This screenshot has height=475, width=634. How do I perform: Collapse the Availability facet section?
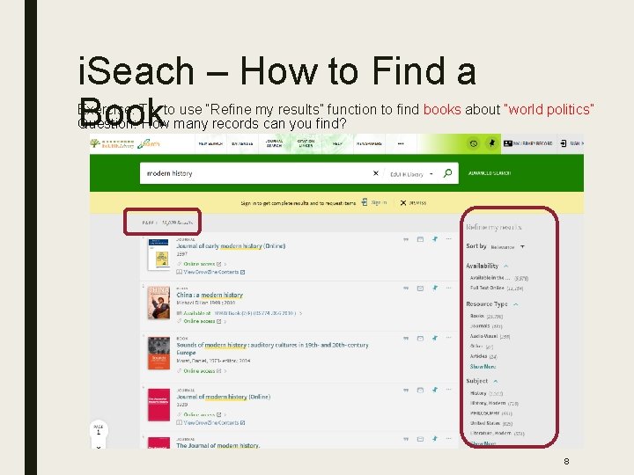click(x=505, y=266)
